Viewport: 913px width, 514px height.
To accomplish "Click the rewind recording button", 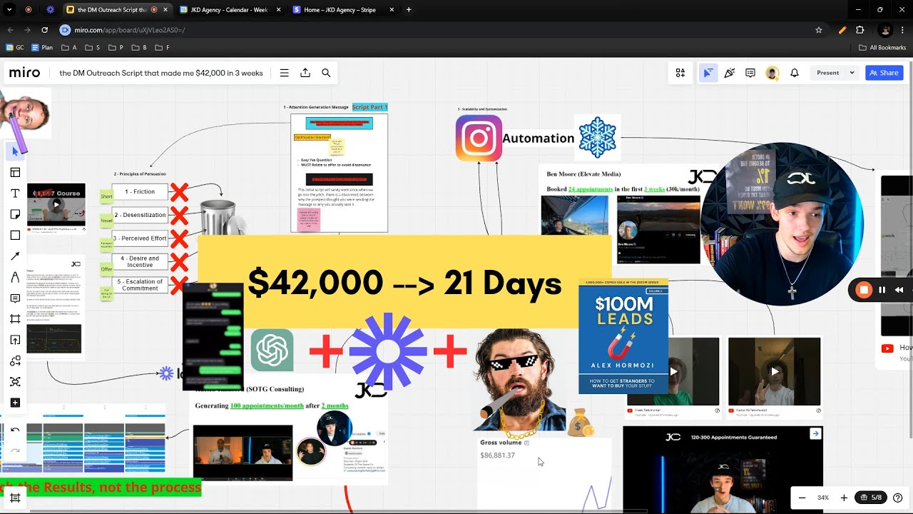I will [x=899, y=290].
